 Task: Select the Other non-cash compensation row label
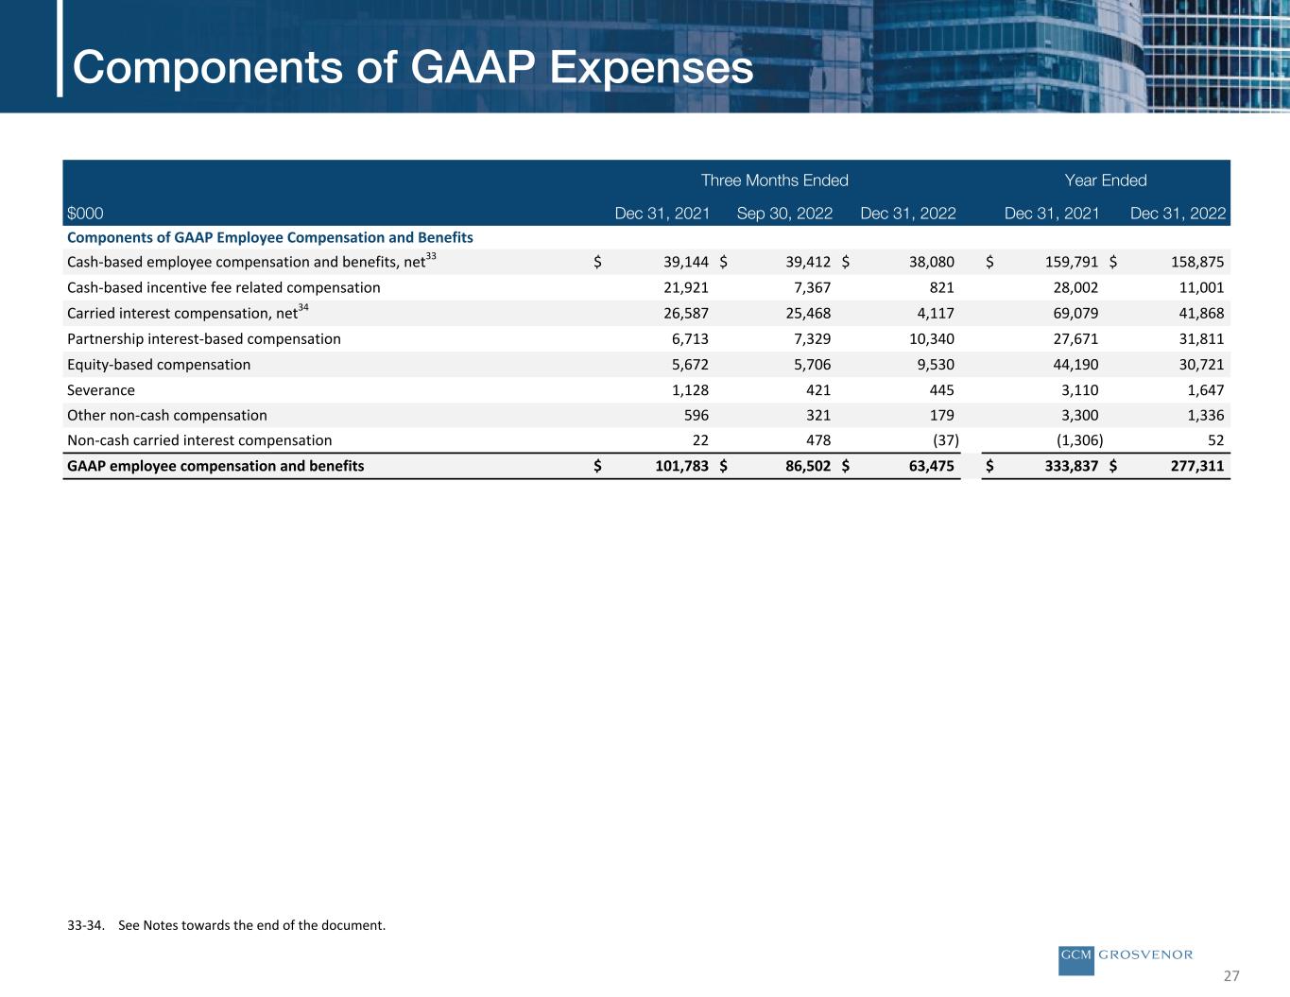pos(167,416)
